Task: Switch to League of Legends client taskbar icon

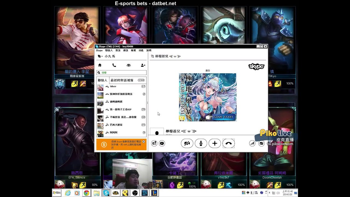Action: click(154, 193)
